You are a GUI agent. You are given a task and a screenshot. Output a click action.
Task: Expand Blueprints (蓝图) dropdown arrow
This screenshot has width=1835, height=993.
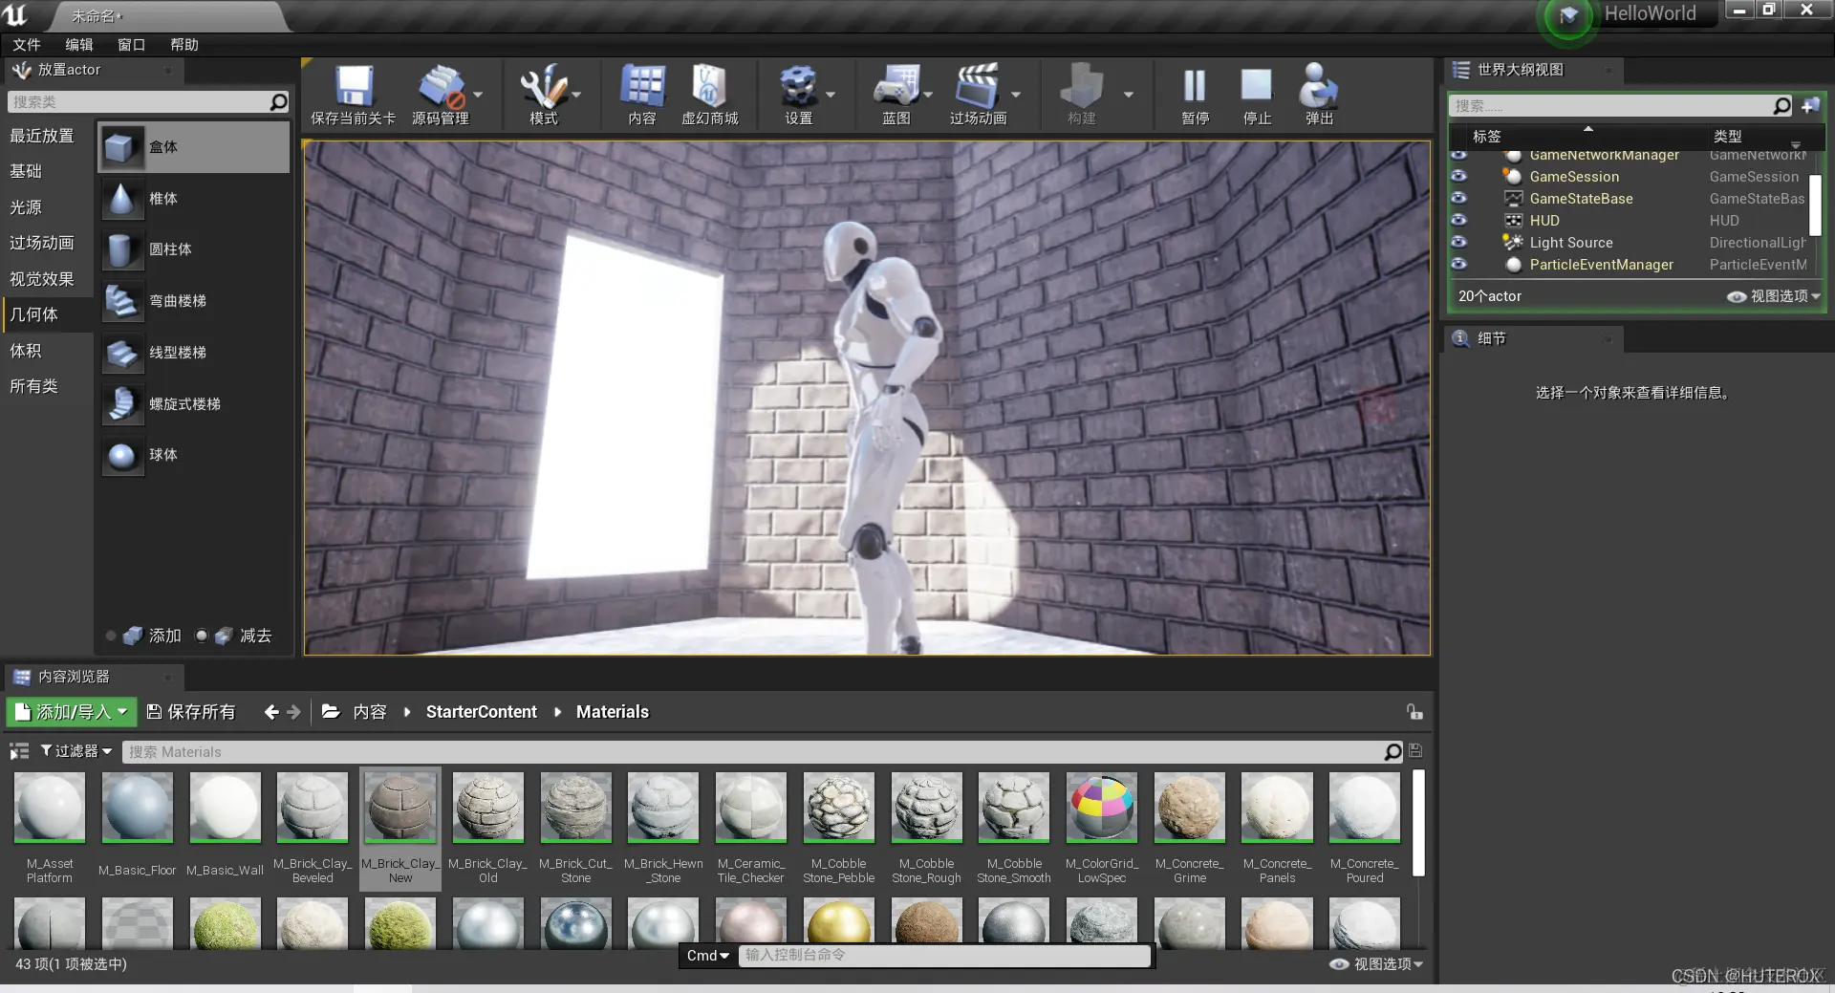click(x=928, y=95)
